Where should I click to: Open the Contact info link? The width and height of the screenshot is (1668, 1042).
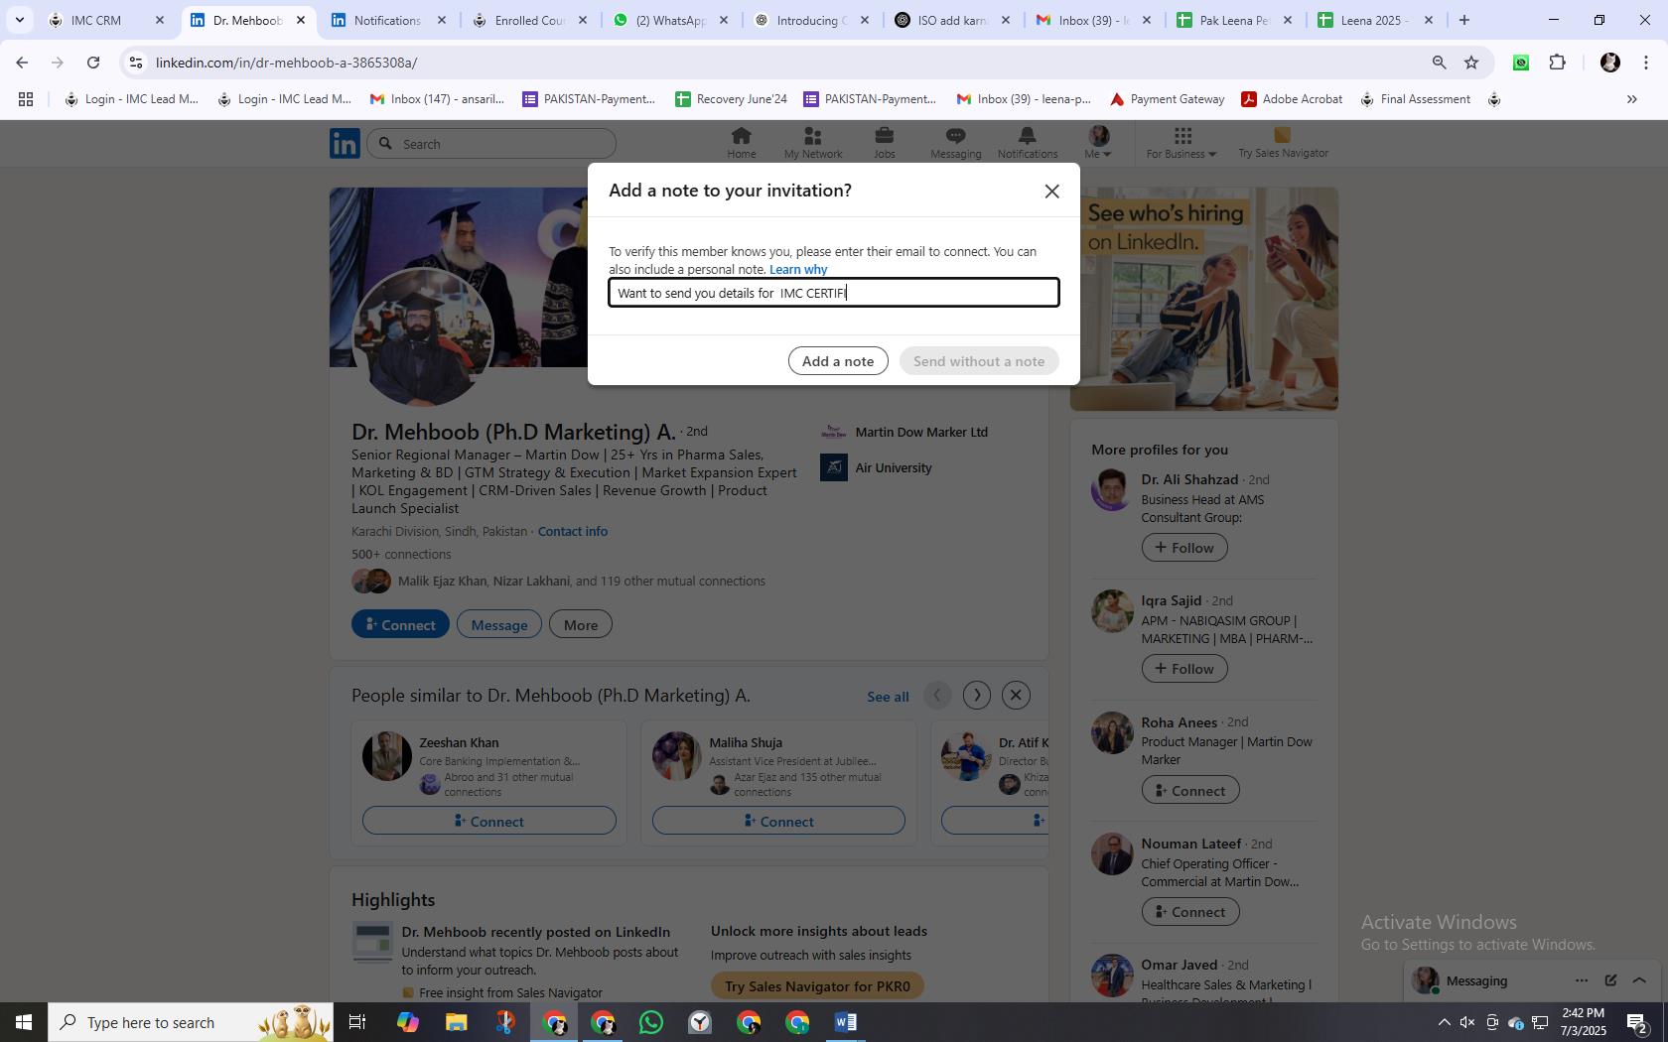(572, 531)
